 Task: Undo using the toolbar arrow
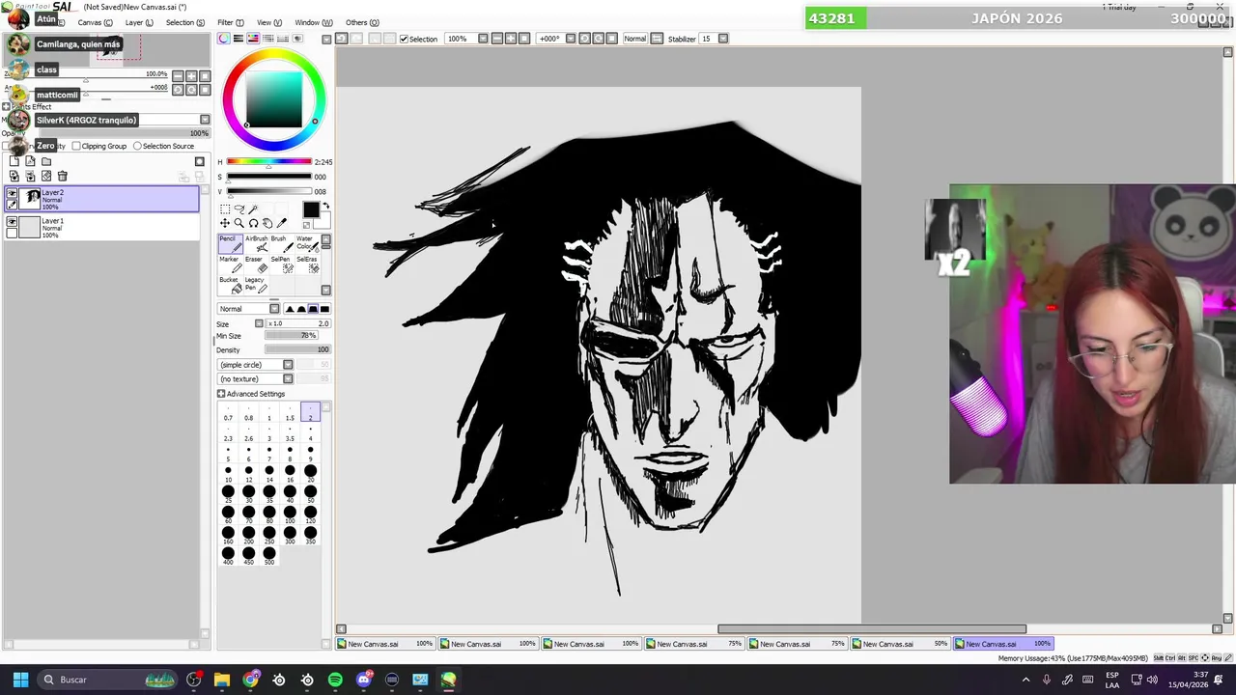click(341, 39)
